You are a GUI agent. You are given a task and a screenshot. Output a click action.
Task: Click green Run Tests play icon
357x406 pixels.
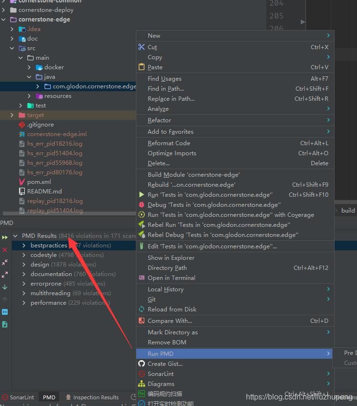(141, 194)
